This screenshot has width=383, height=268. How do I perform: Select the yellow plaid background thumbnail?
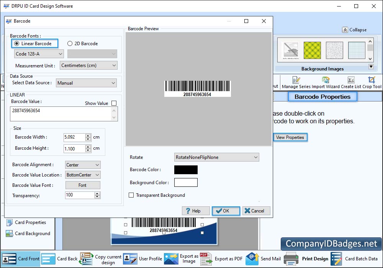pyautogui.click(x=312, y=50)
